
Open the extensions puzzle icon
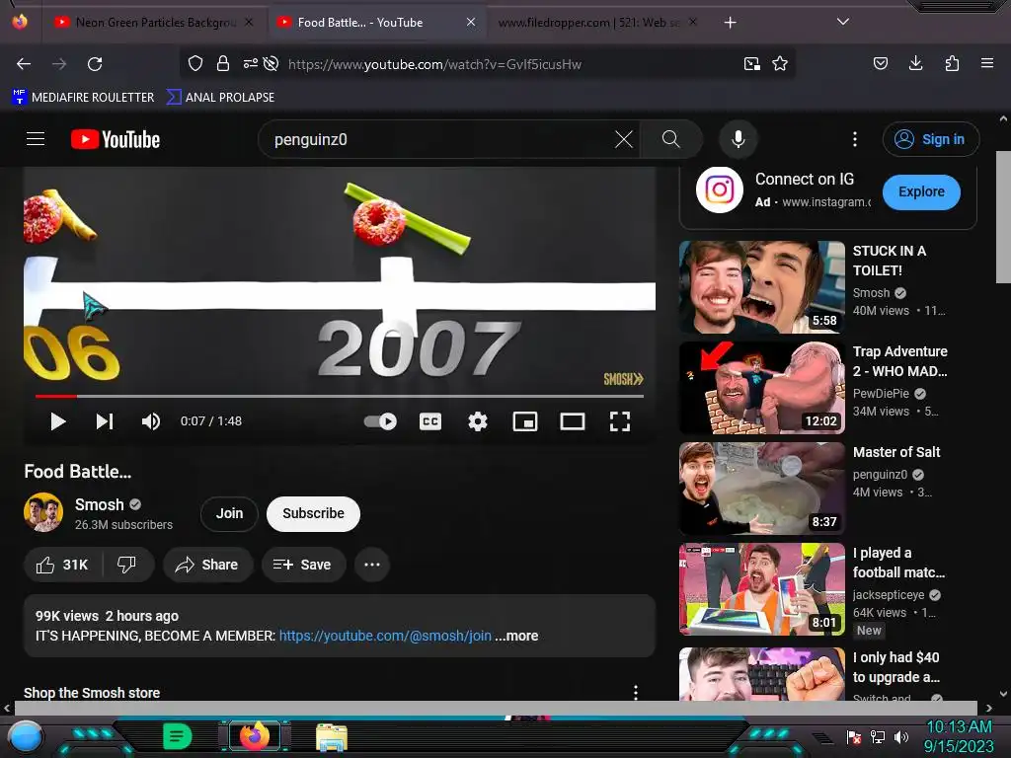coord(952,63)
